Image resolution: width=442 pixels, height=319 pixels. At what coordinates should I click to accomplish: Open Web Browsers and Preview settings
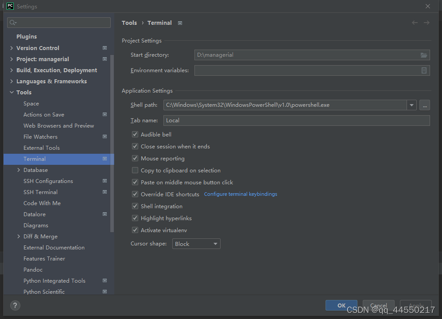(58, 125)
